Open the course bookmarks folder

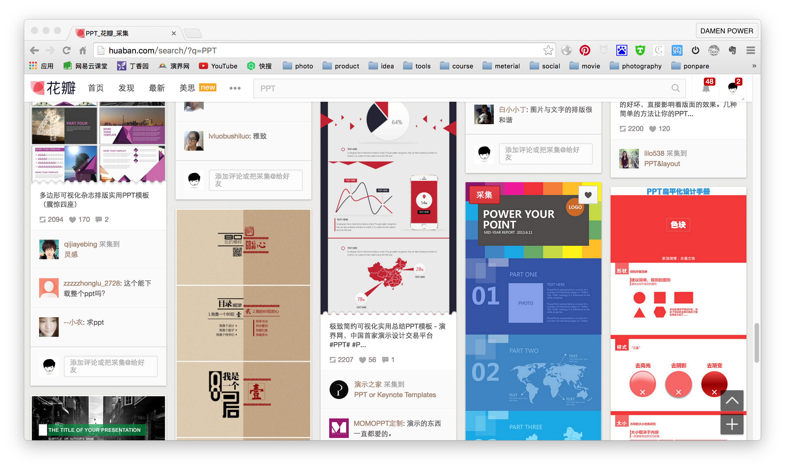click(457, 66)
